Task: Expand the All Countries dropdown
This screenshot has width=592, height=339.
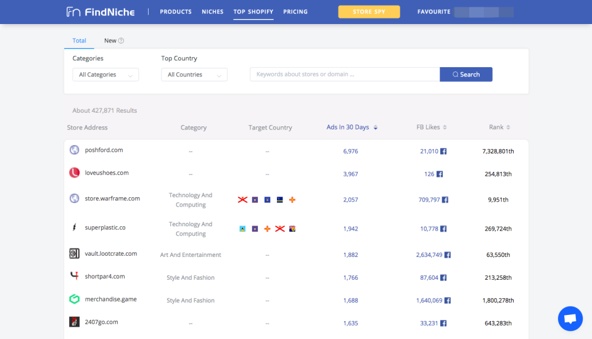Action: [x=194, y=75]
